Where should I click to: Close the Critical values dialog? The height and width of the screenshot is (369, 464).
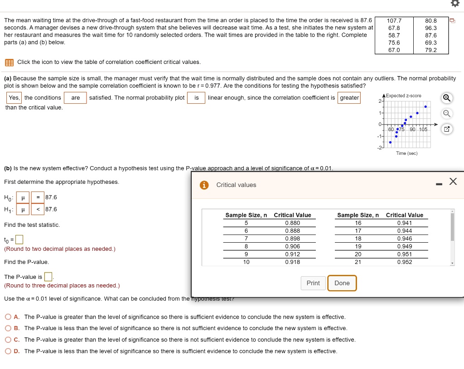tap(453, 181)
